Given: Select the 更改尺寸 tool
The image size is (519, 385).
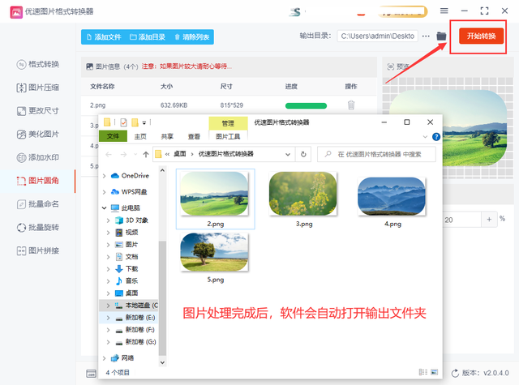Looking at the screenshot, I should (x=38, y=111).
